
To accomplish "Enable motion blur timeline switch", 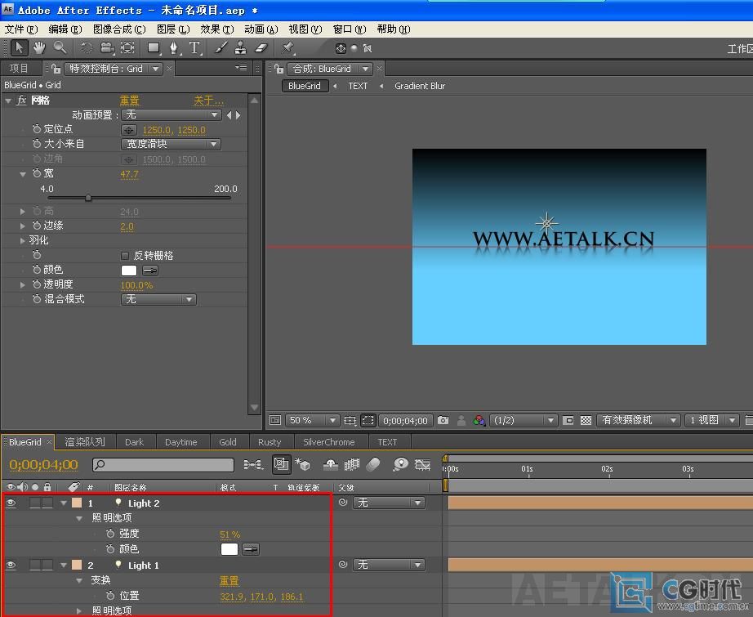I will pyautogui.click(x=373, y=464).
